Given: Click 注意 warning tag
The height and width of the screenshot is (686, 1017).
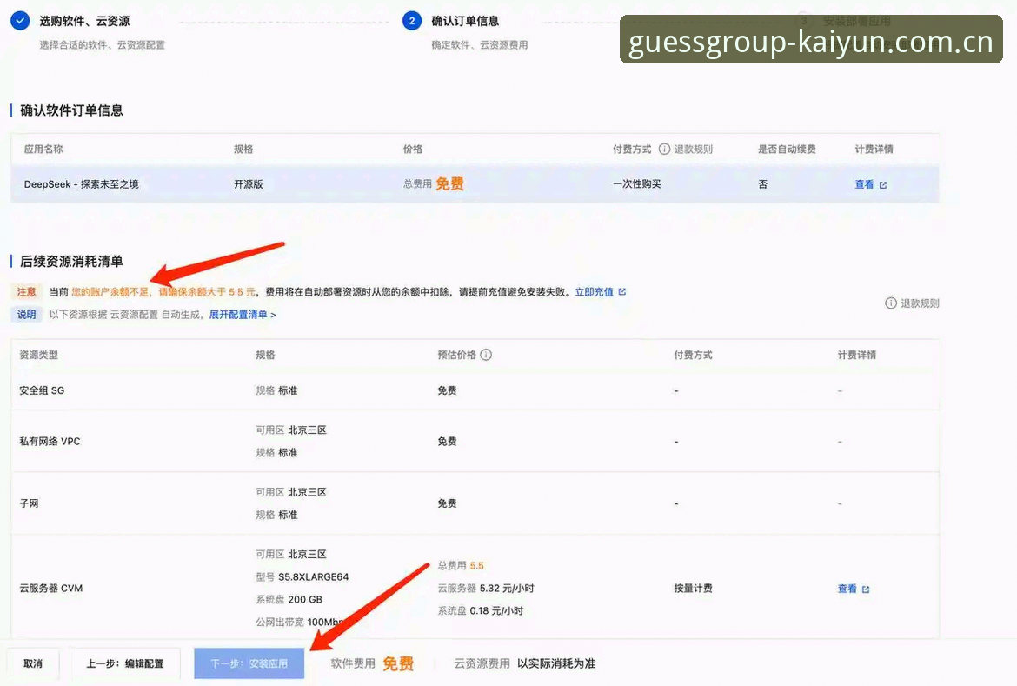Looking at the screenshot, I should pos(27,292).
